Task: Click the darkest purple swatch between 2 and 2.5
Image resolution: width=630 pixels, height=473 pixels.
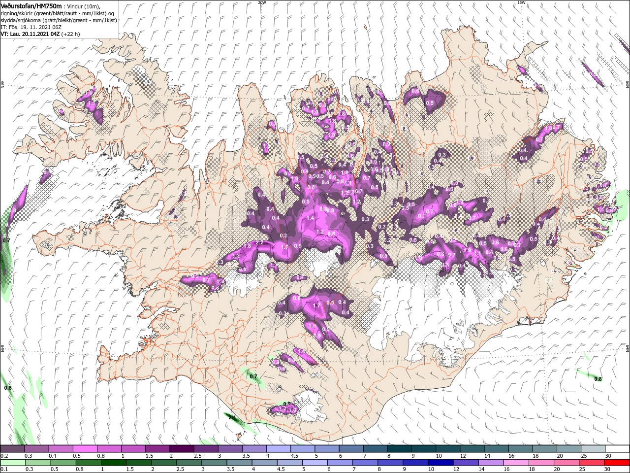Action: click(x=181, y=449)
